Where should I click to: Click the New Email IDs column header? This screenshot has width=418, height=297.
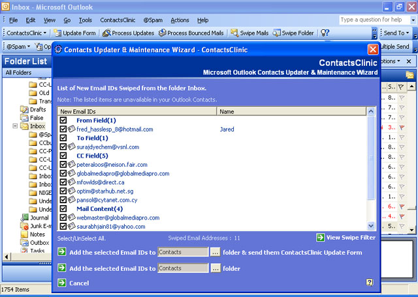click(137, 111)
